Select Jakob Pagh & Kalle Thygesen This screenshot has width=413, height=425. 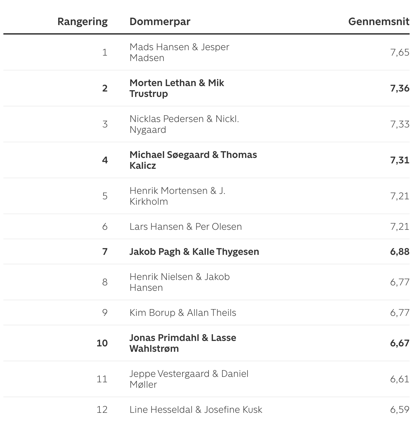tap(194, 251)
